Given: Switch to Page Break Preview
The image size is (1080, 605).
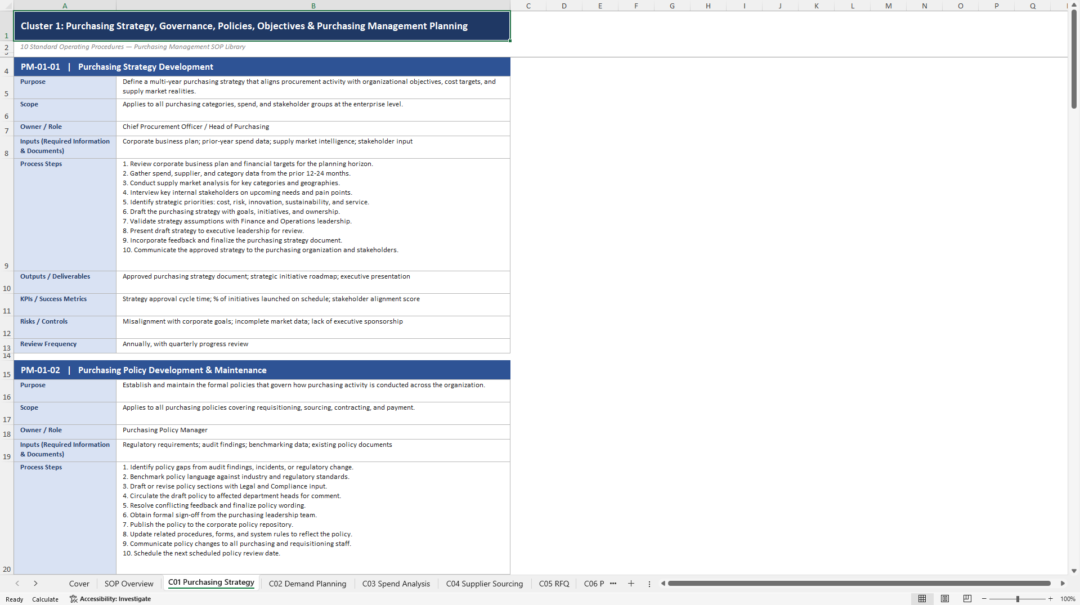Looking at the screenshot, I should (x=967, y=599).
